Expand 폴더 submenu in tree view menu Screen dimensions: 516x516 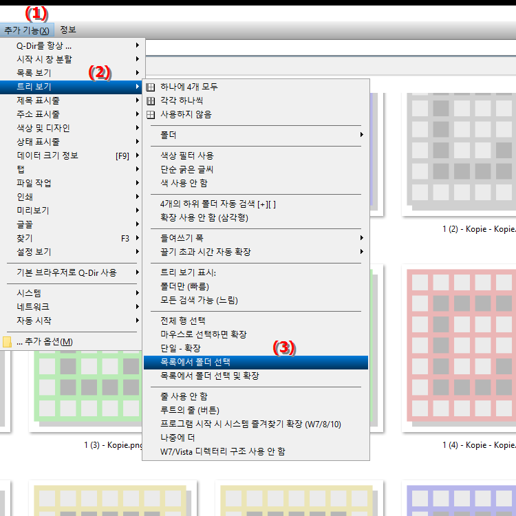pyautogui.click(x=256, y=135)
